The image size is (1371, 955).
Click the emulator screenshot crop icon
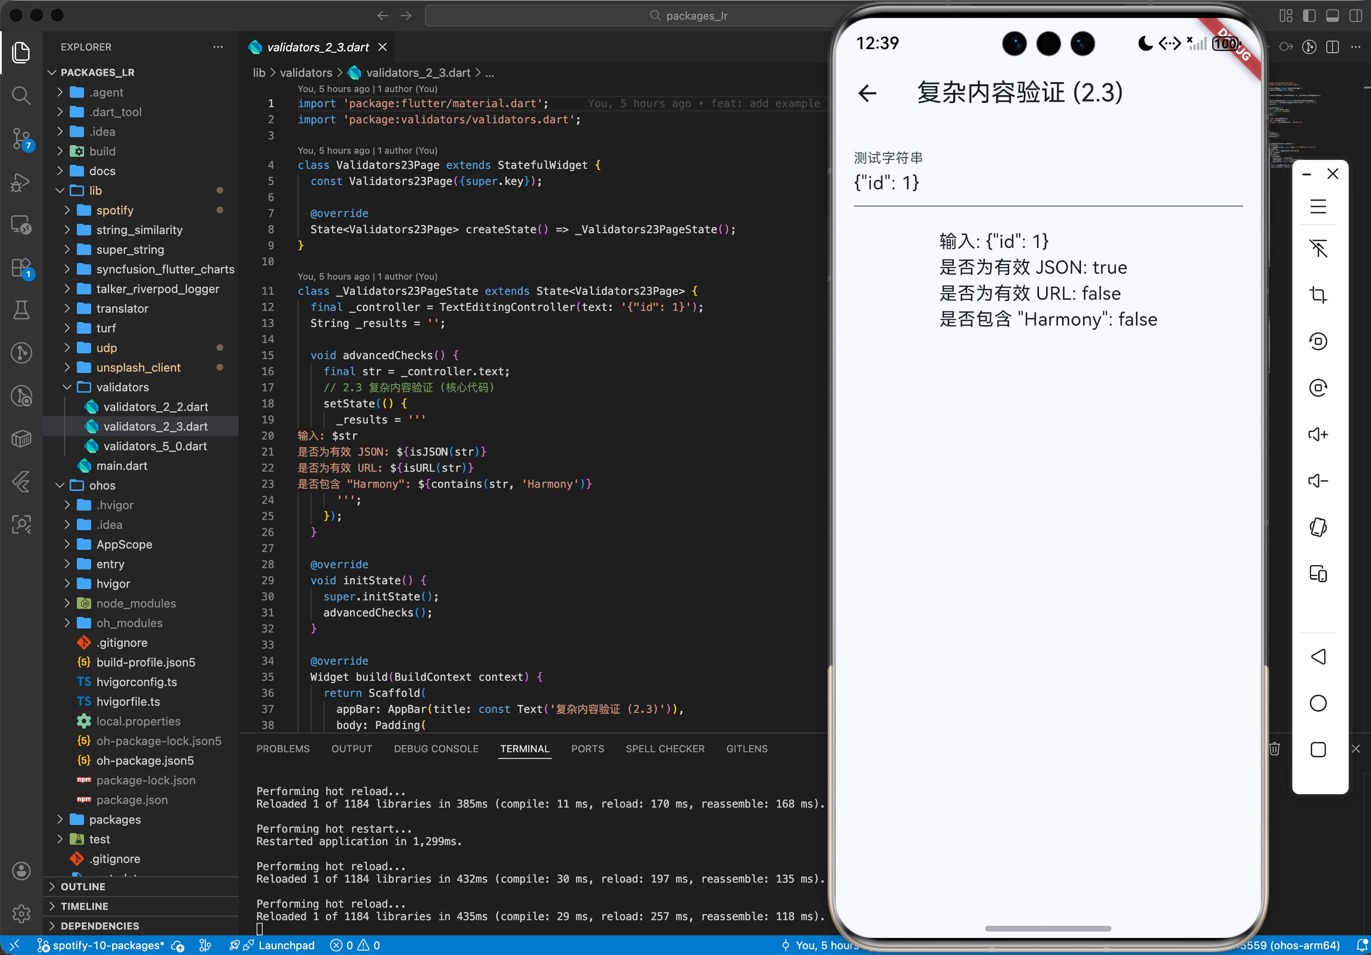coord(1318,295)
